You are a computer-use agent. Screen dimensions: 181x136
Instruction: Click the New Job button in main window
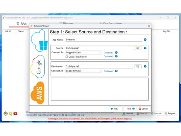(129, 114)
